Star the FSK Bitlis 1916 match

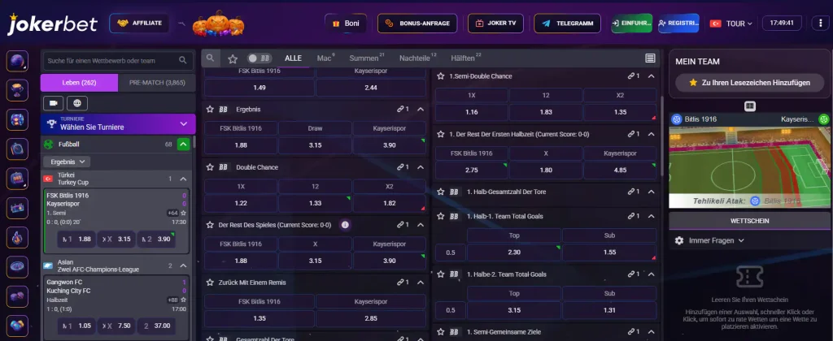184,213
